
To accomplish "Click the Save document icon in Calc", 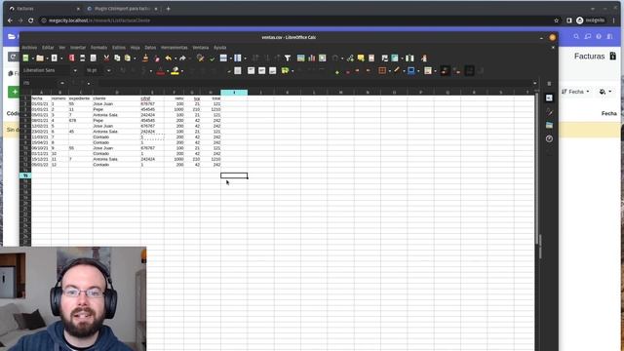I will coord(55,58).
